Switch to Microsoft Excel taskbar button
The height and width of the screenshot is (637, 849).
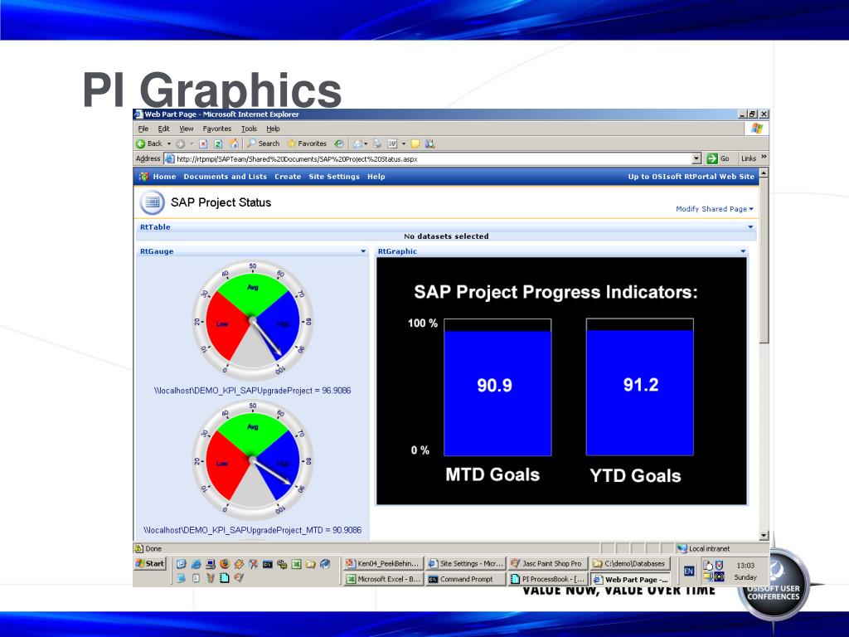coord(383,579)
